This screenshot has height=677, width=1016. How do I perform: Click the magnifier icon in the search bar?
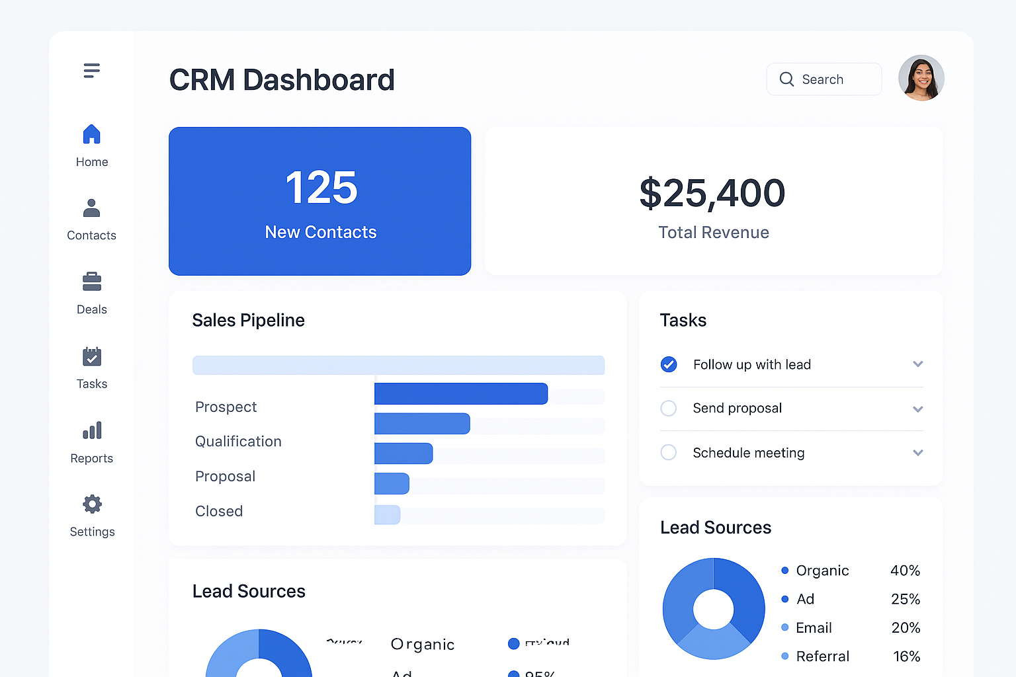(786, 79)
